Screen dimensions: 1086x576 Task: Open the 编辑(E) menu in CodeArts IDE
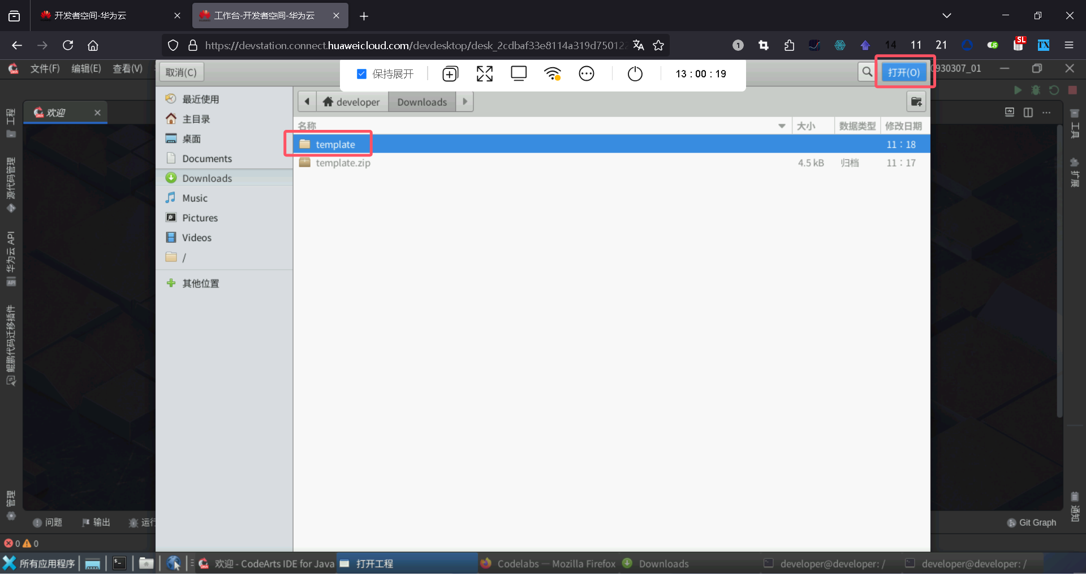click(86, 68)
